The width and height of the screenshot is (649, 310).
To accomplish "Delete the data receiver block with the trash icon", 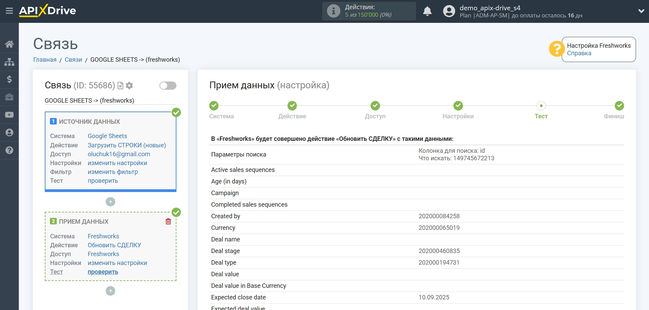I will (168, 222).
